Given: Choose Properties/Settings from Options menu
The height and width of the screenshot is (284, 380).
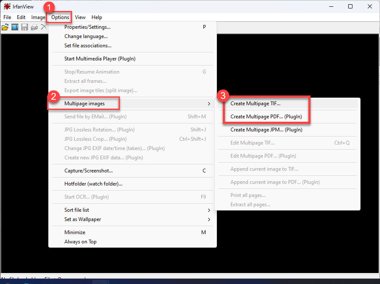Looking at the screenshot, I should tap(133, 27).
